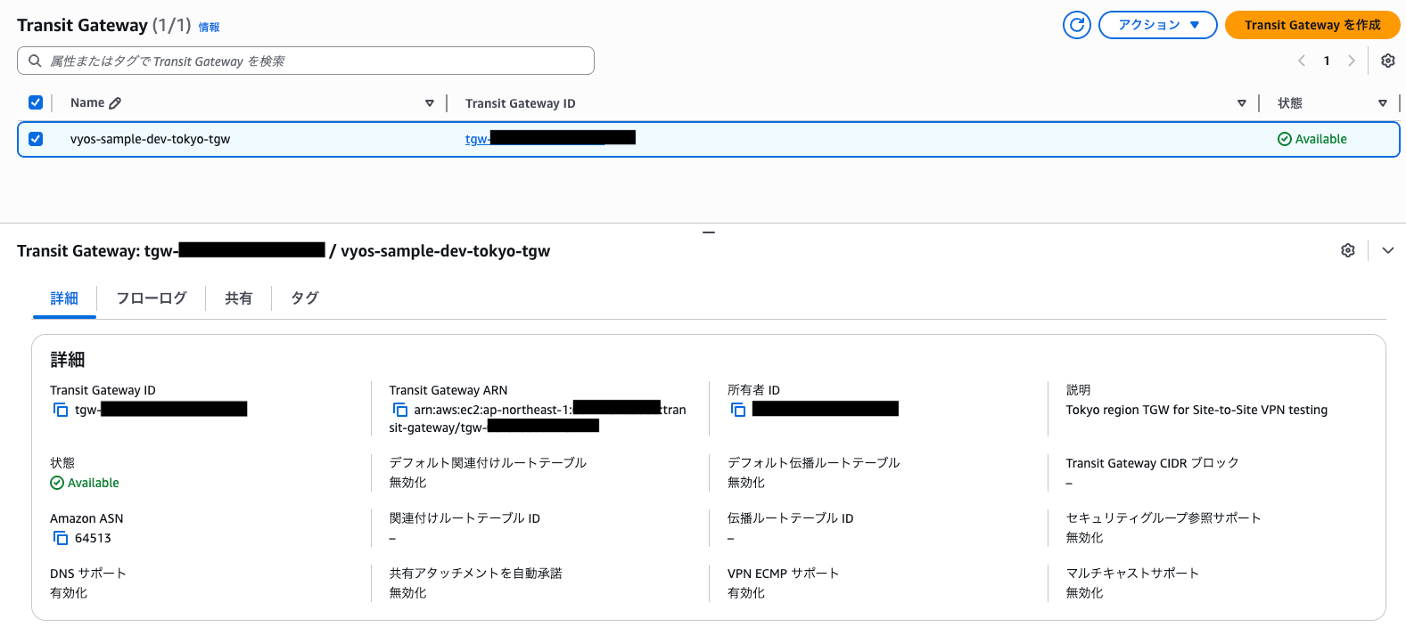
Task: Copy the Transit Gateway ID value
Action: (61, 410)
